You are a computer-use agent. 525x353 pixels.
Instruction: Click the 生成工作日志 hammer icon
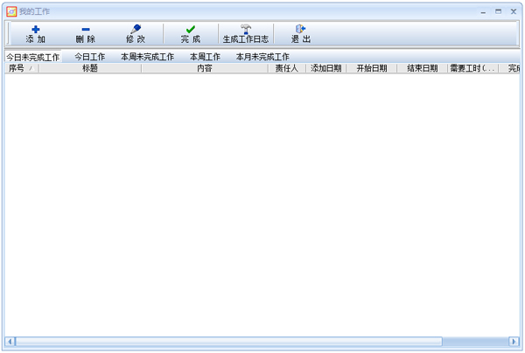pos(246,29)
